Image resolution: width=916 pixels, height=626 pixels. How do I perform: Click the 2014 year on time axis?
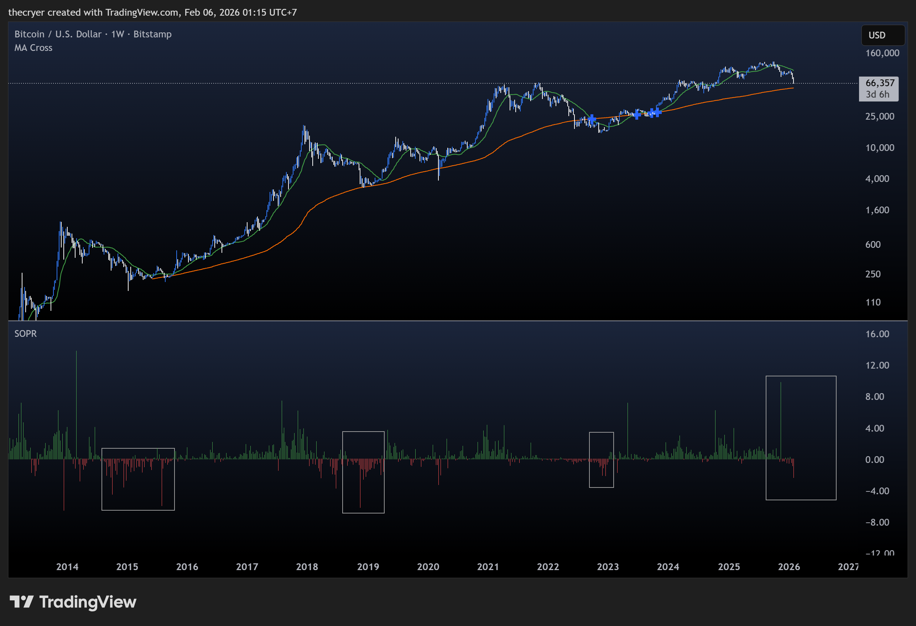(67, 567)
